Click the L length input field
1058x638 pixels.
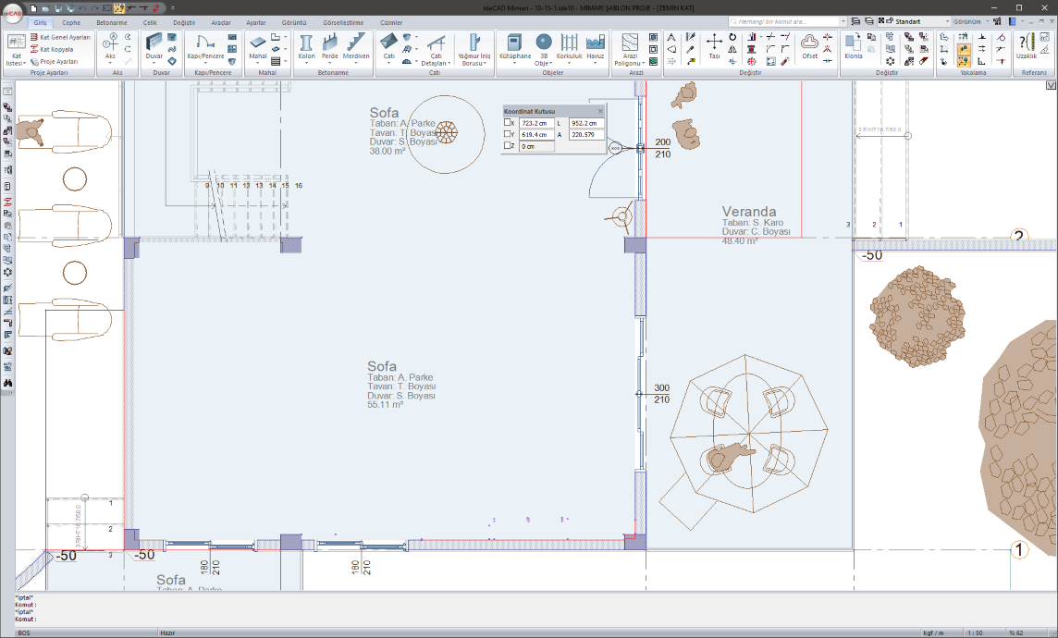586,123
